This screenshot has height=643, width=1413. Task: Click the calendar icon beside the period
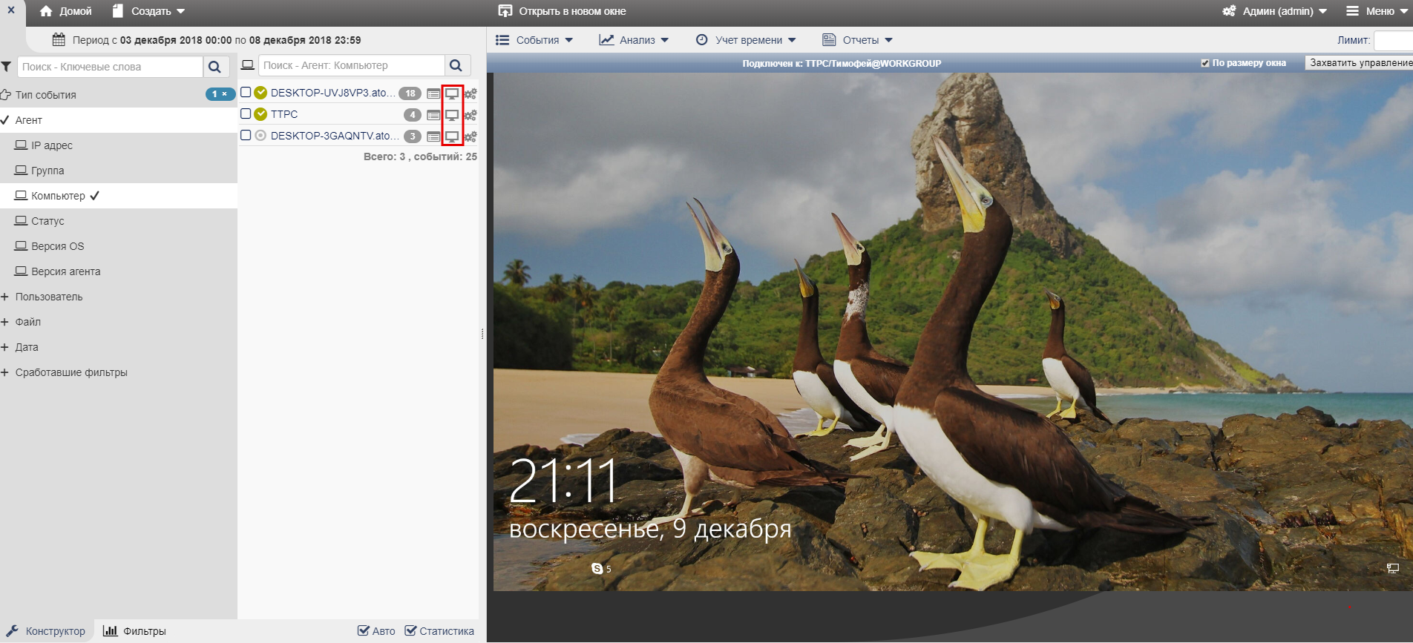coord(59,40)
